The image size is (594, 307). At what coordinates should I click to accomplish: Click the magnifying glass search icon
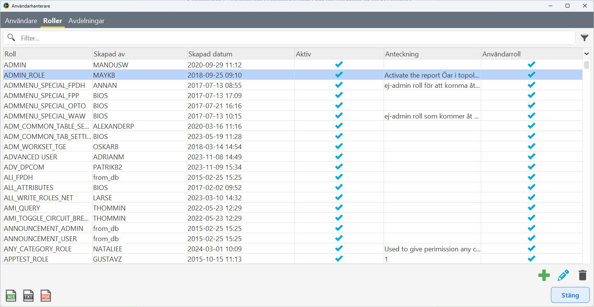tap(11, 37)
